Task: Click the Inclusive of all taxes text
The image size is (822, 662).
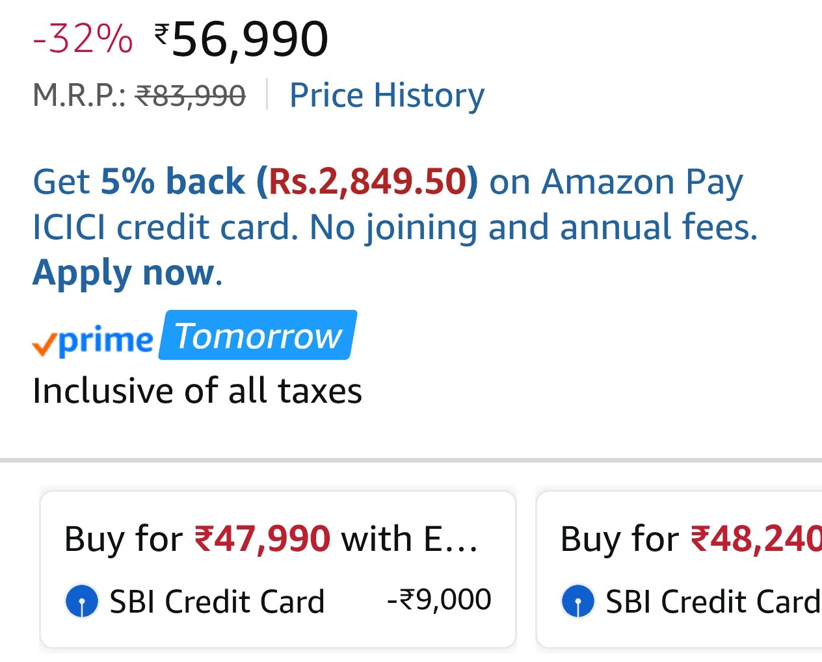Action: tap(197, 391)
